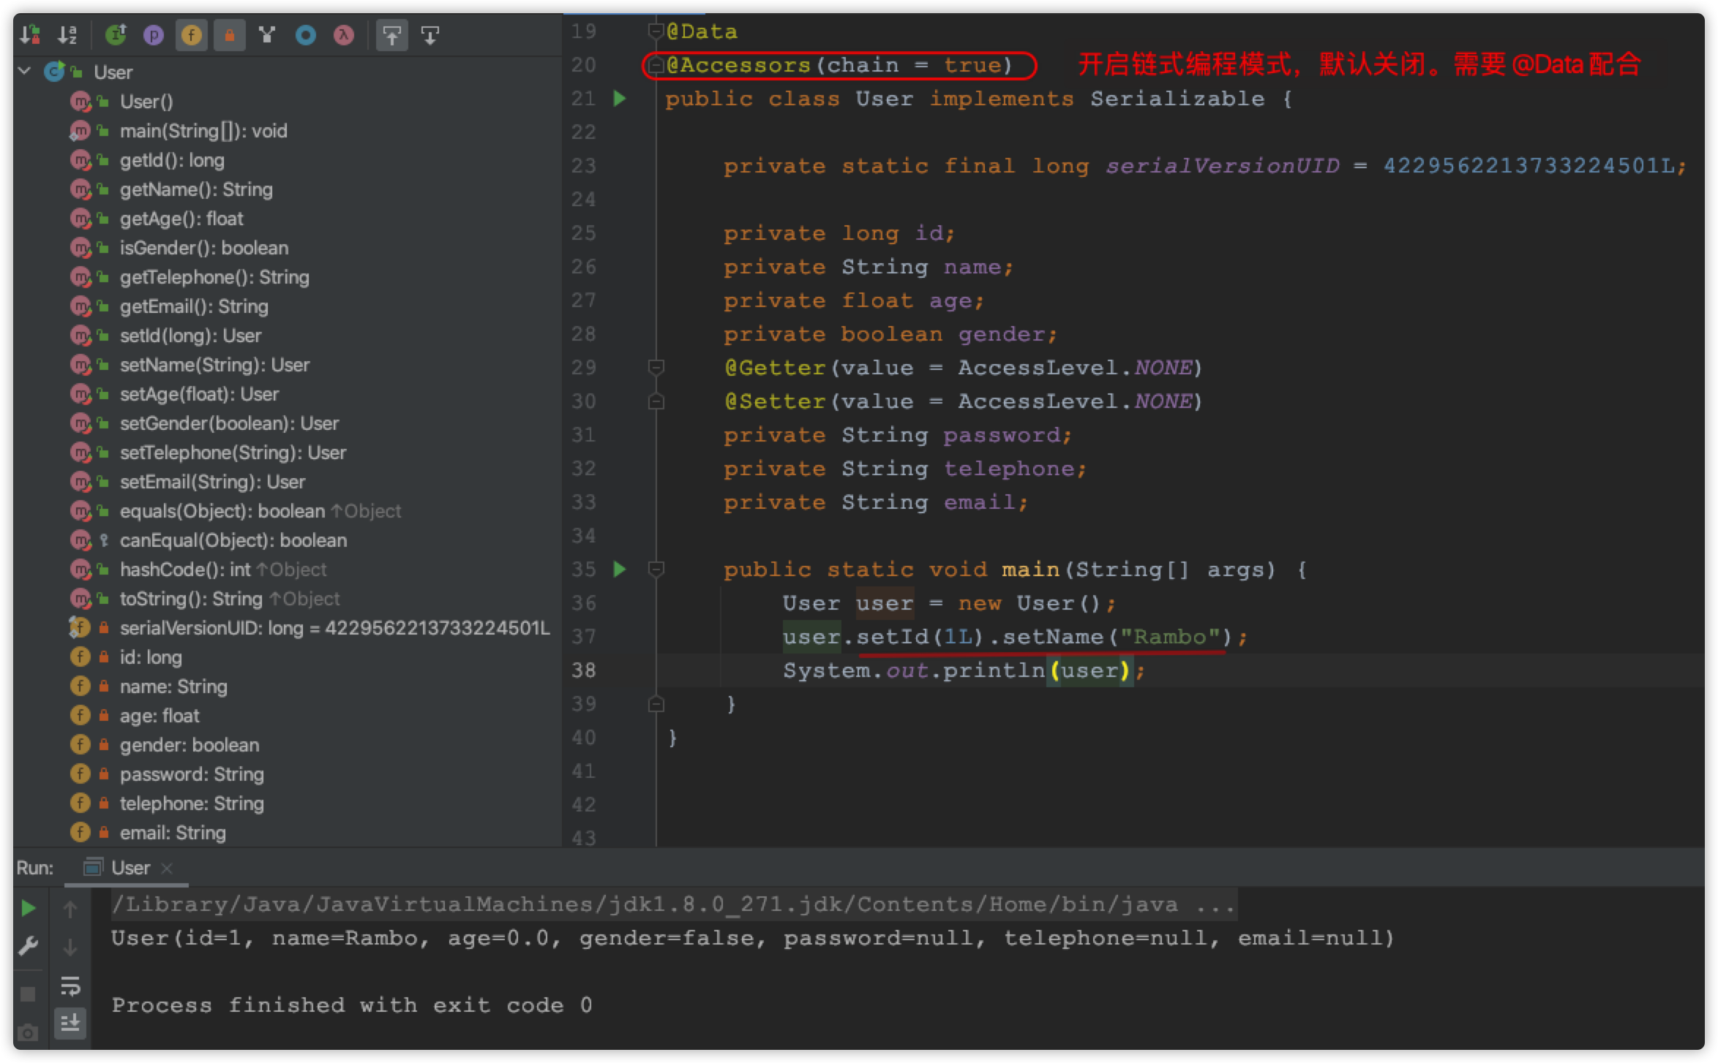This screenshot has width=1718, height=1063.
Task: Select password: String field in structure
Action: [192, 774]
